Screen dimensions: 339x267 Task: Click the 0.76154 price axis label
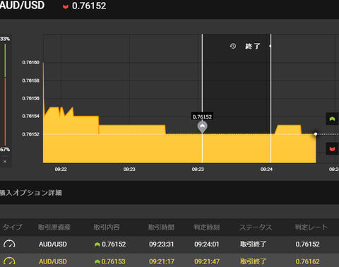click(30, 116)
